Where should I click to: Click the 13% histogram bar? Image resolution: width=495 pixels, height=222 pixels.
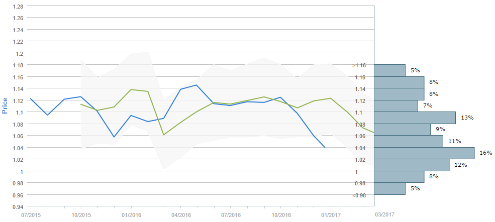pyautogui.click(x=415, y=118)
